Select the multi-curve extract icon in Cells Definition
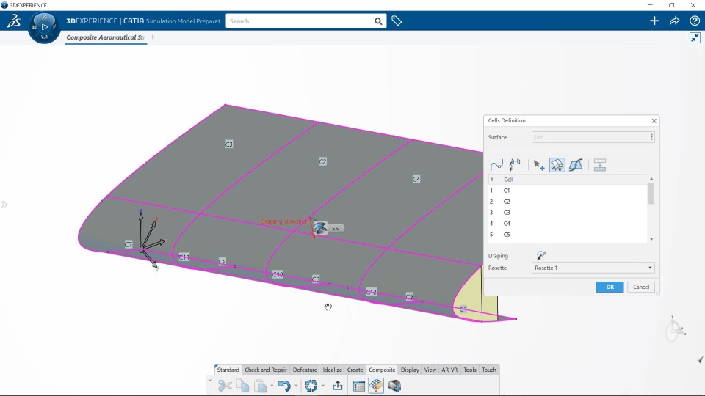Screen dimensions: 705x396 516,165
